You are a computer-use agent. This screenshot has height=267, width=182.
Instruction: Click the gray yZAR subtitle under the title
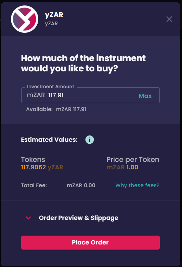51,24
